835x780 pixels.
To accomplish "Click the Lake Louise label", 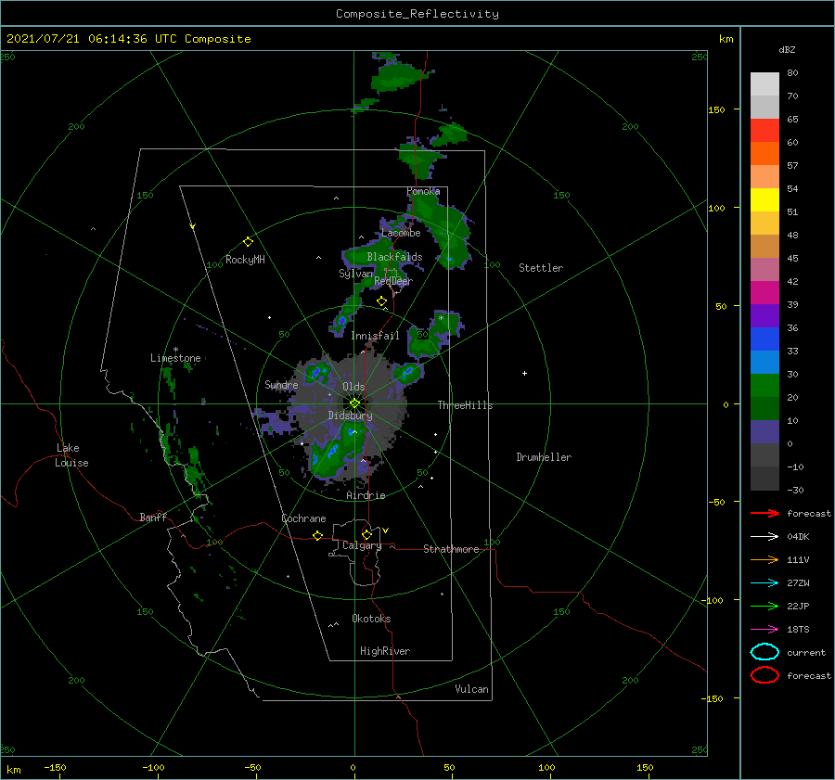I will pyautogui.click(x=71, y=455).
